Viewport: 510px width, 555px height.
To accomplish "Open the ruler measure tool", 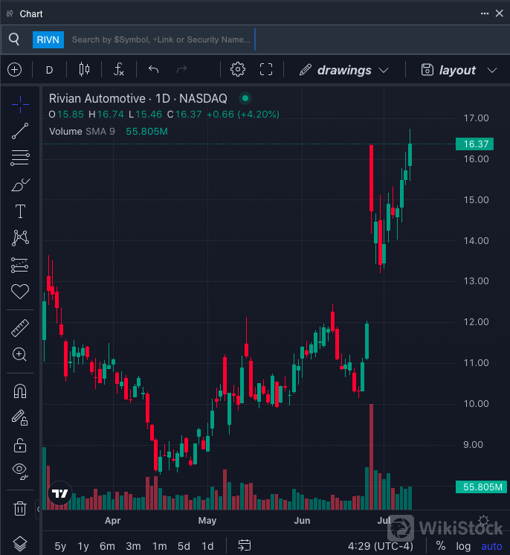I will click(x=20, y=327).
